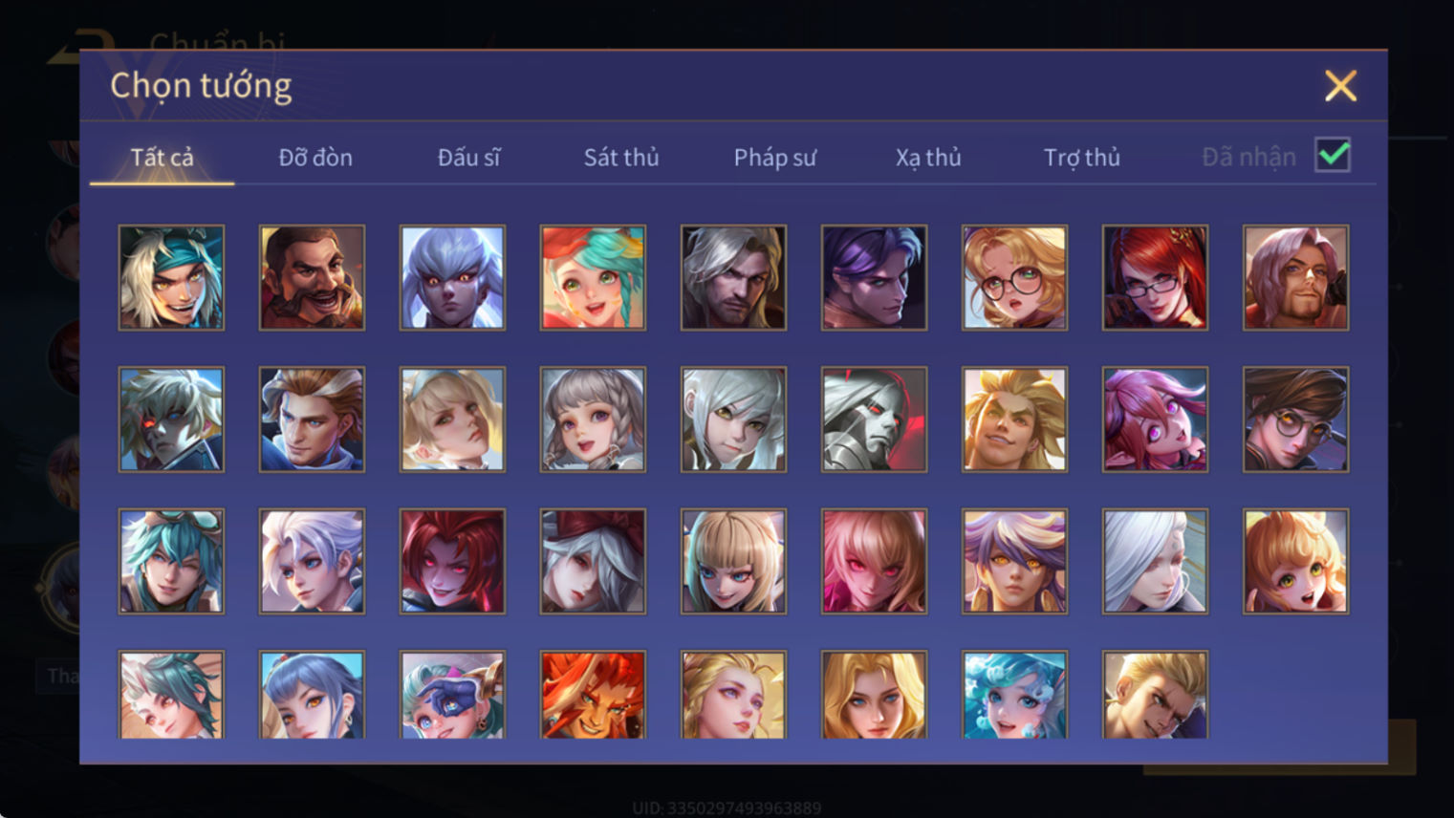Show the Xạ thủ hero list
1454x818 pixels.
[x=928, y=158]
